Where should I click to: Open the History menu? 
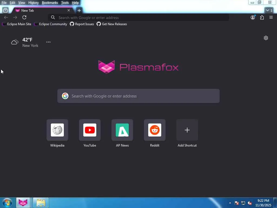[x=33, y=3]
